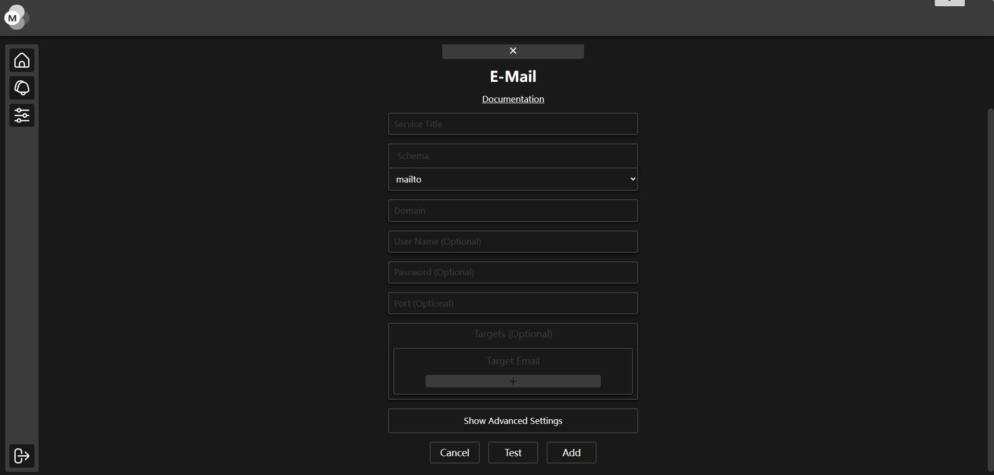Go to the Home page in sidebar
Screen dimensions: 994x475
point(22,60)
